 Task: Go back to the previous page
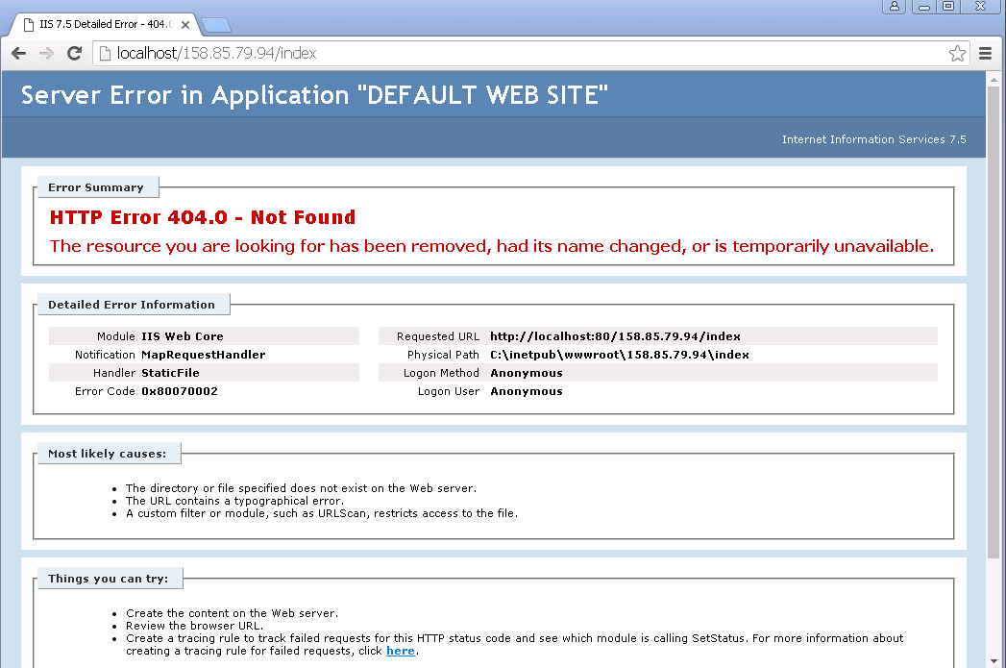[18, 53]
